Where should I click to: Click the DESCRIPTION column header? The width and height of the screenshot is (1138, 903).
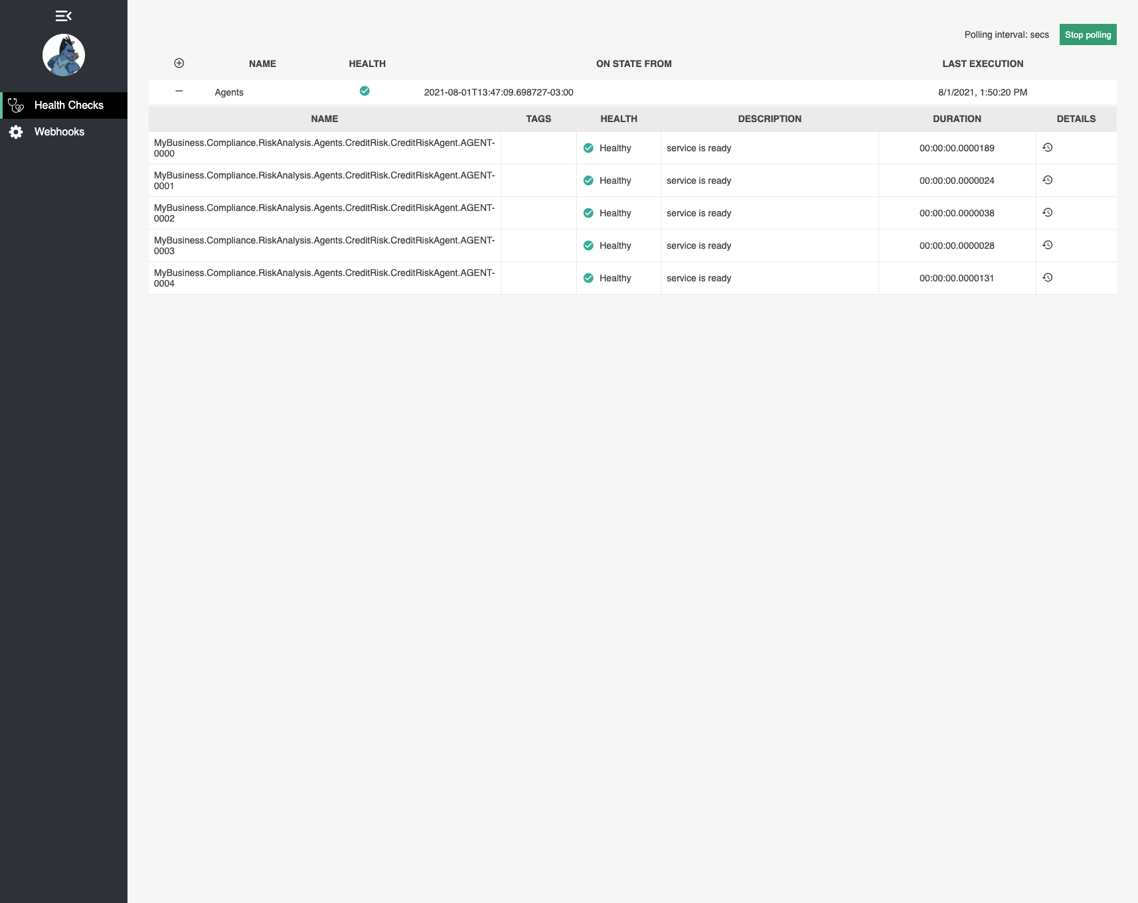tap(770, 119)
